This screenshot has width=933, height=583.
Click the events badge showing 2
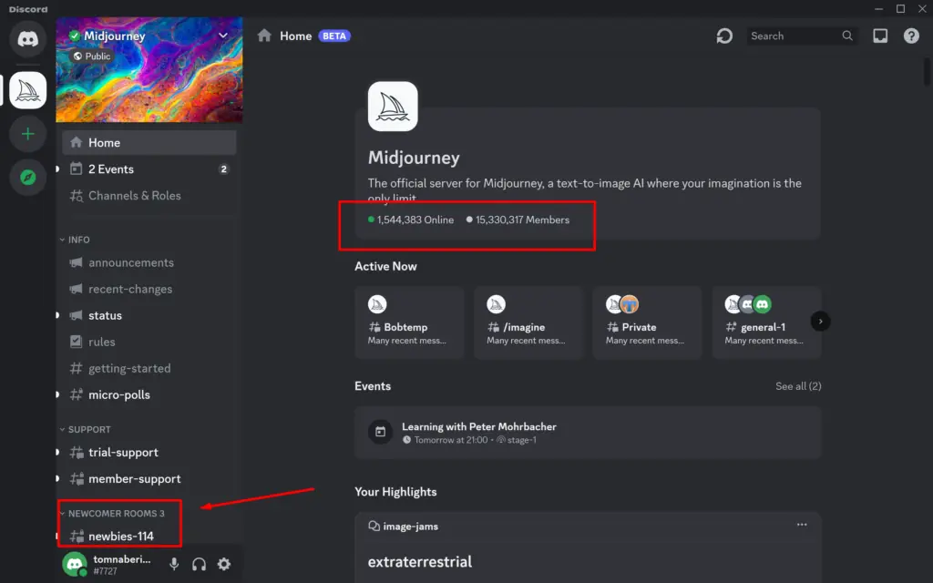click(x=224, y=169)
